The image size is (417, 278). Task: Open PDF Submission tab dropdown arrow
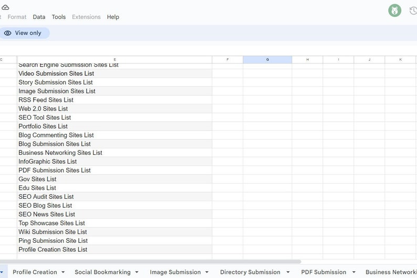click(353, 272)
